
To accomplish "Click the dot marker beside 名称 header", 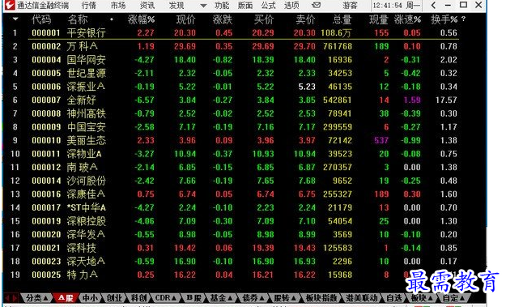I will pos(112,19).
